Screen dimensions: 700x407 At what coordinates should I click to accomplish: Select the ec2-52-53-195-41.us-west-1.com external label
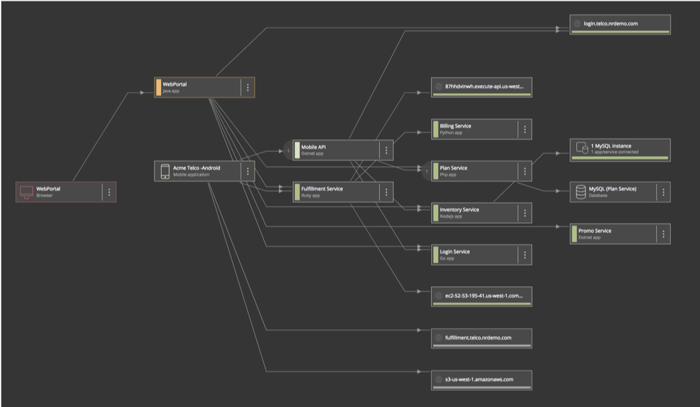pos(484,296)
